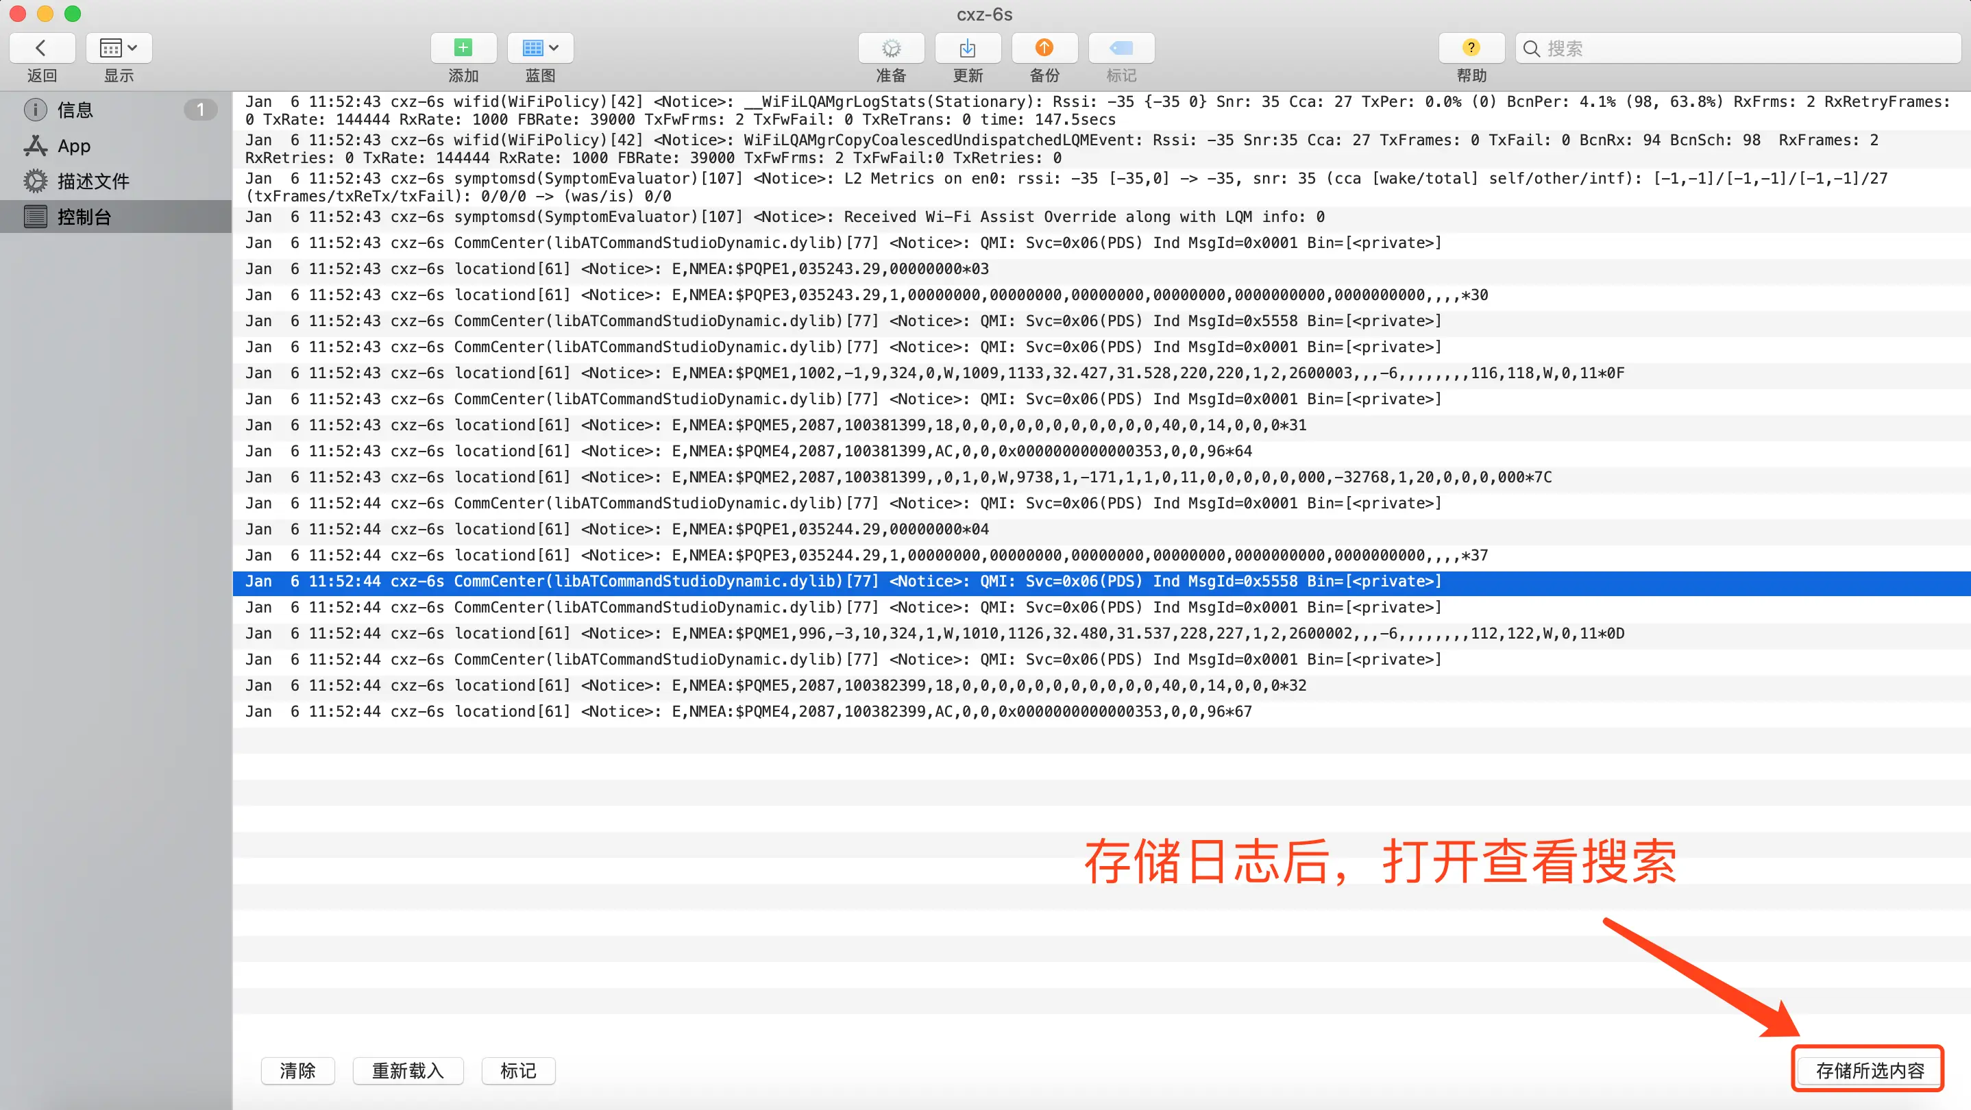Click the 重新载入 reload button
1971x1110 pixels.
(x=408, y=1070)
